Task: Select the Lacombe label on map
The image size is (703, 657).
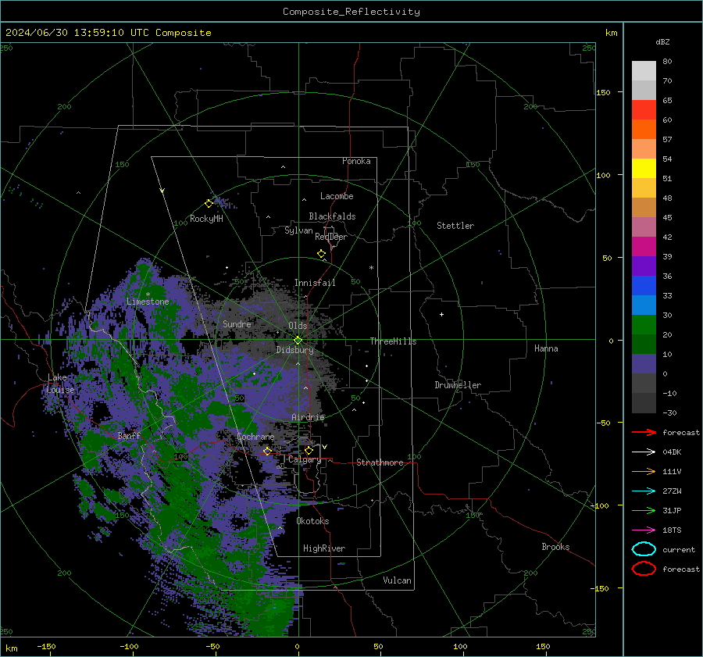Action: [x=337, y=196]
